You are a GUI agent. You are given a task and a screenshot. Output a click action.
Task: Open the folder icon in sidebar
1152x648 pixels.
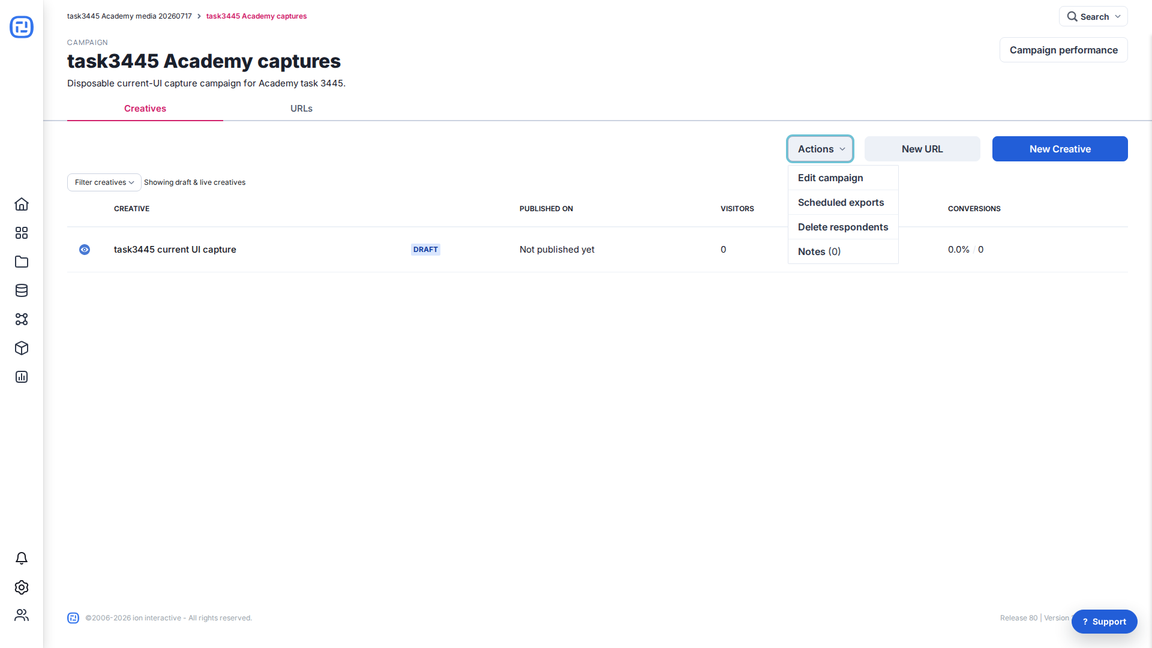[22, 262]
